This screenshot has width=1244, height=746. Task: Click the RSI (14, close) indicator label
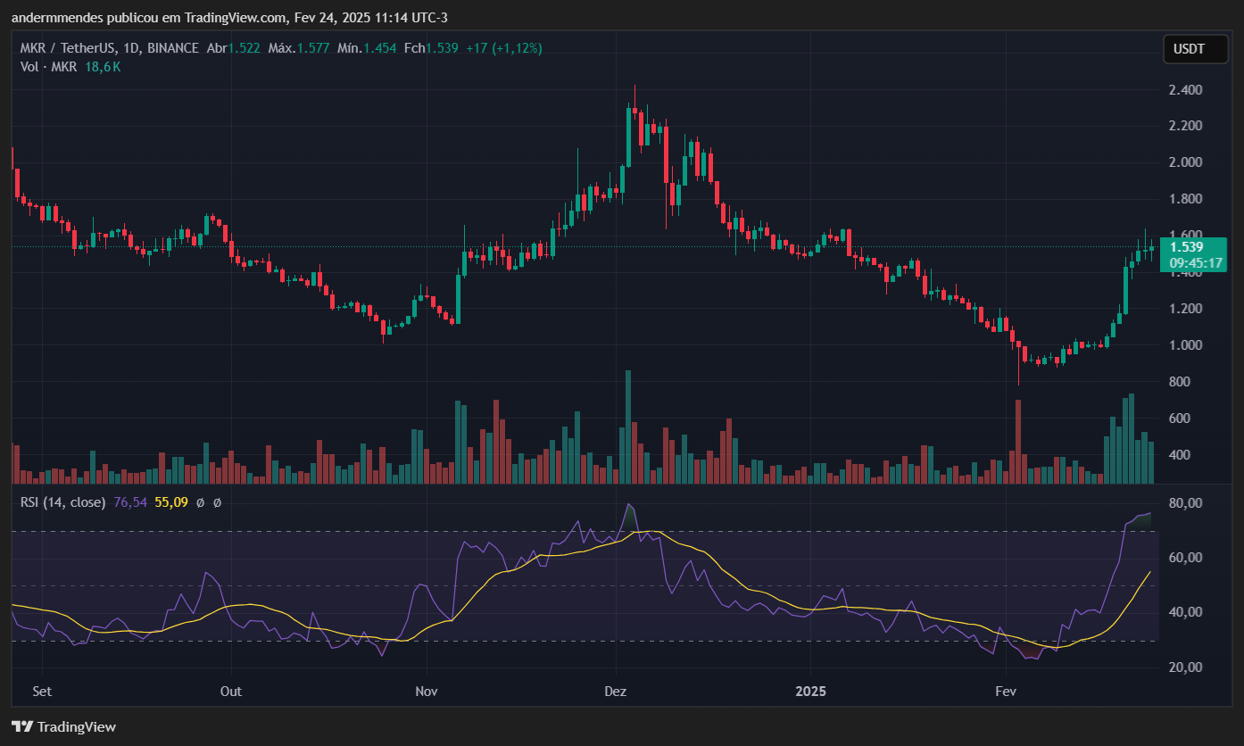63,502
